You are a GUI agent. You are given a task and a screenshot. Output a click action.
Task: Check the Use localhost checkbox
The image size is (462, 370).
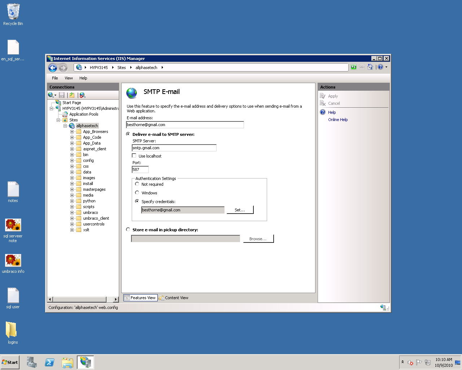134,156
